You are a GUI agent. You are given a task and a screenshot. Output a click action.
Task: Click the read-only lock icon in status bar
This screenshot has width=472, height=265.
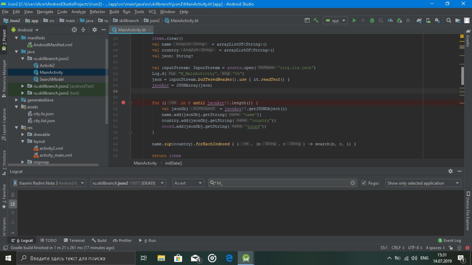pos(450,248)
